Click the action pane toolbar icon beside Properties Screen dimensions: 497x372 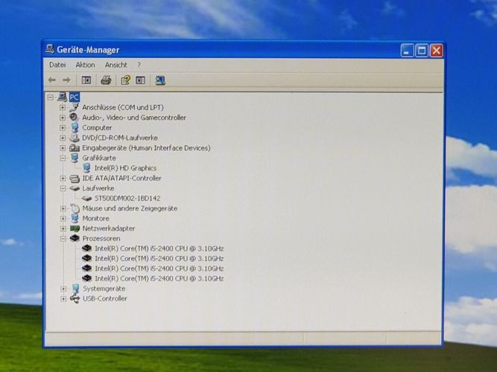pyautogui.click(x=140, y=80)
